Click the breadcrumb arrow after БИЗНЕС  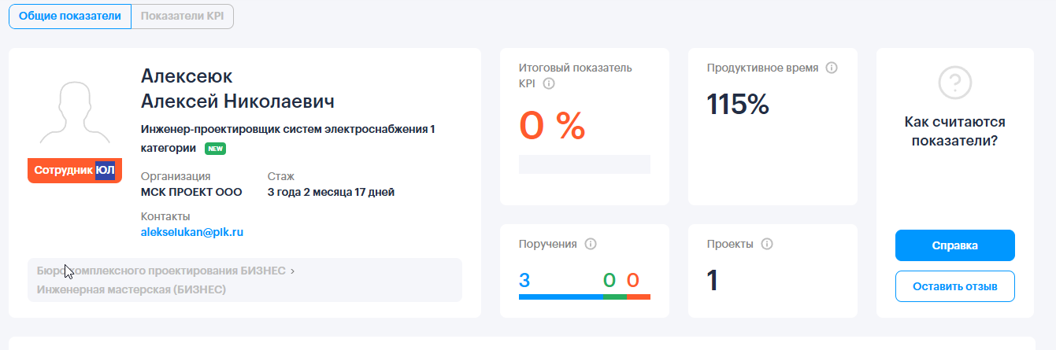point(292,271)
